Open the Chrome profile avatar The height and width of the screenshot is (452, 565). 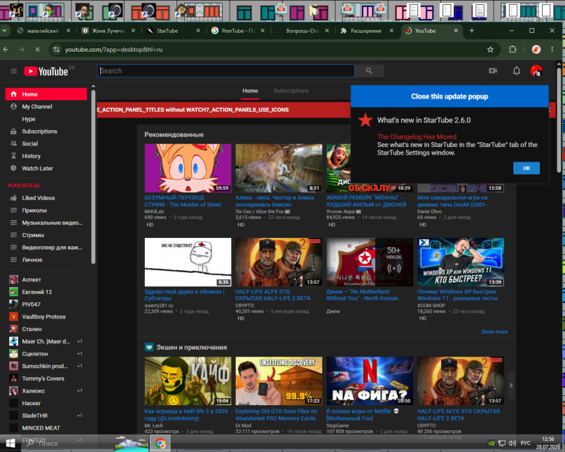coord(536,50)
